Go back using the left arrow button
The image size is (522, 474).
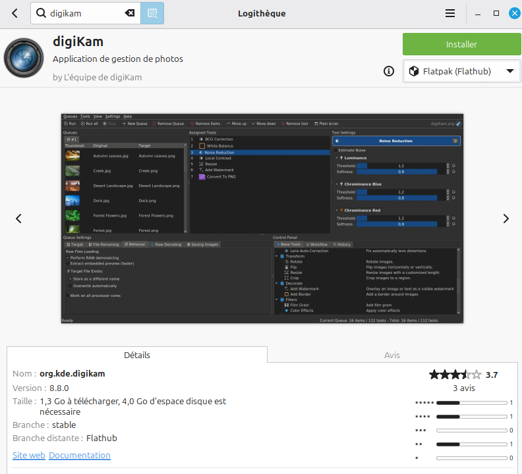(x=15, y=13)
